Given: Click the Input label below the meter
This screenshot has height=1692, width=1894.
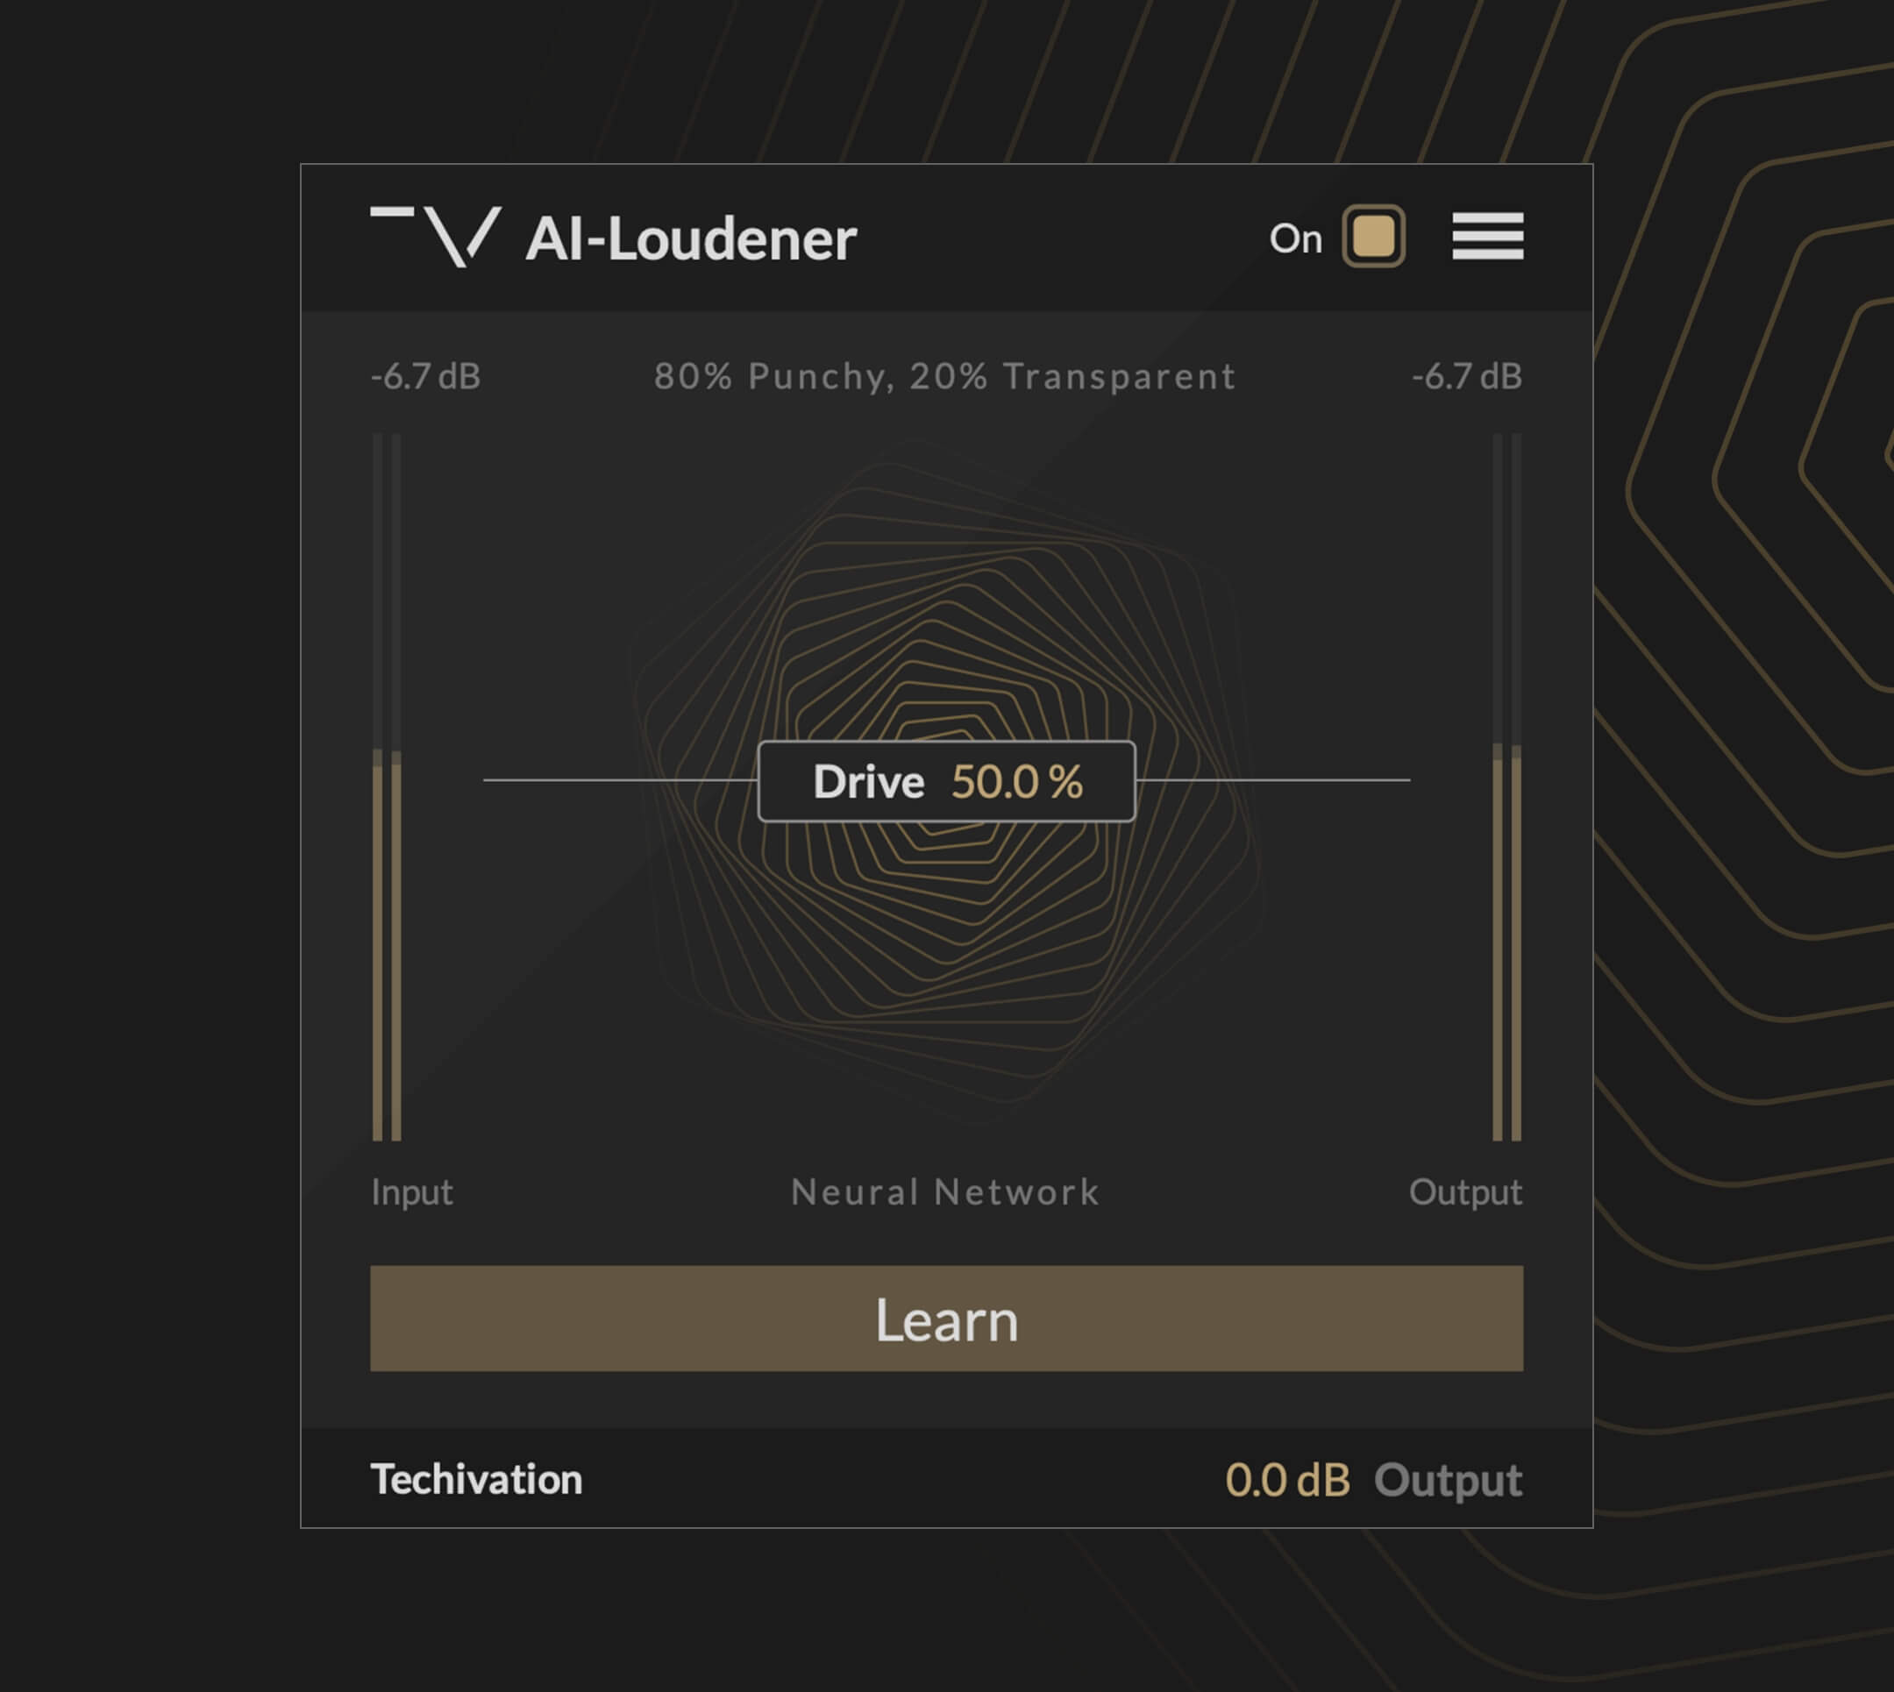Looking at the screenshot, I should pyautogui.click(x=411, y=1191).
